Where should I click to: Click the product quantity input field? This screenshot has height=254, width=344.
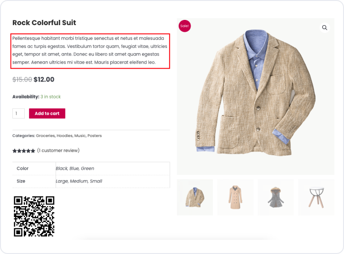pyautogui.click(x=19, y=114)
